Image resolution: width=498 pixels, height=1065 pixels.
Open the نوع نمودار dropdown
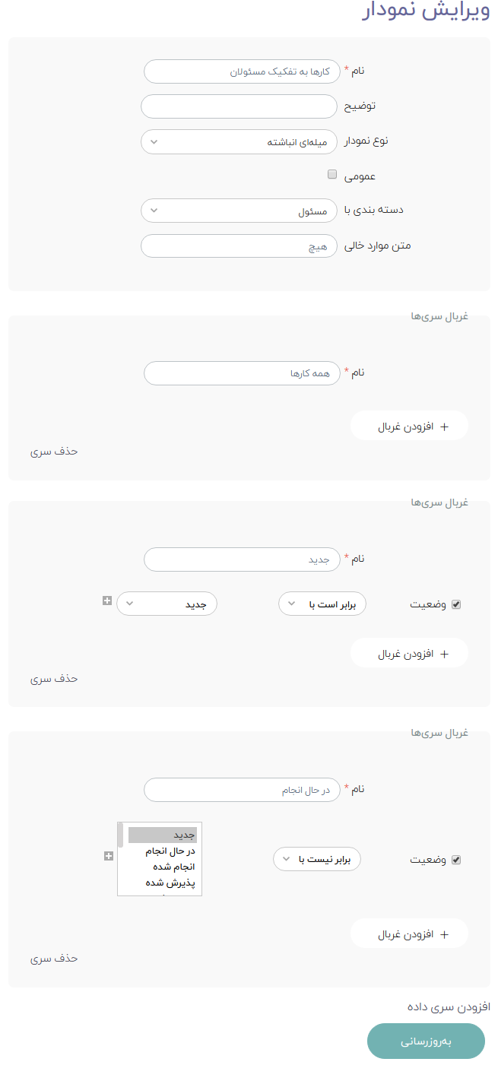click(239, 142)
